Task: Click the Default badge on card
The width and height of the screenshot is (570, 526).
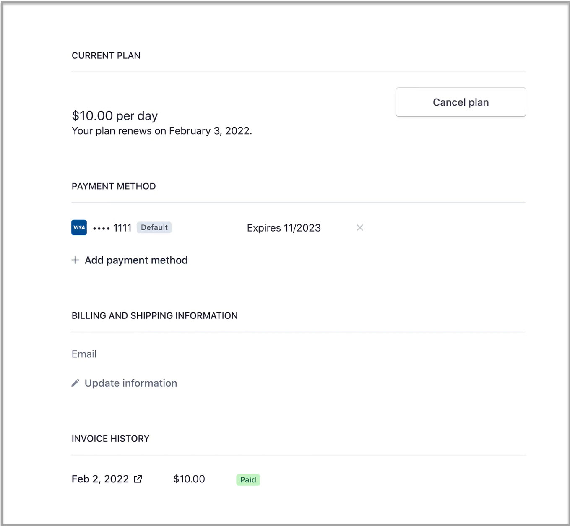Action: click(154, 227)
